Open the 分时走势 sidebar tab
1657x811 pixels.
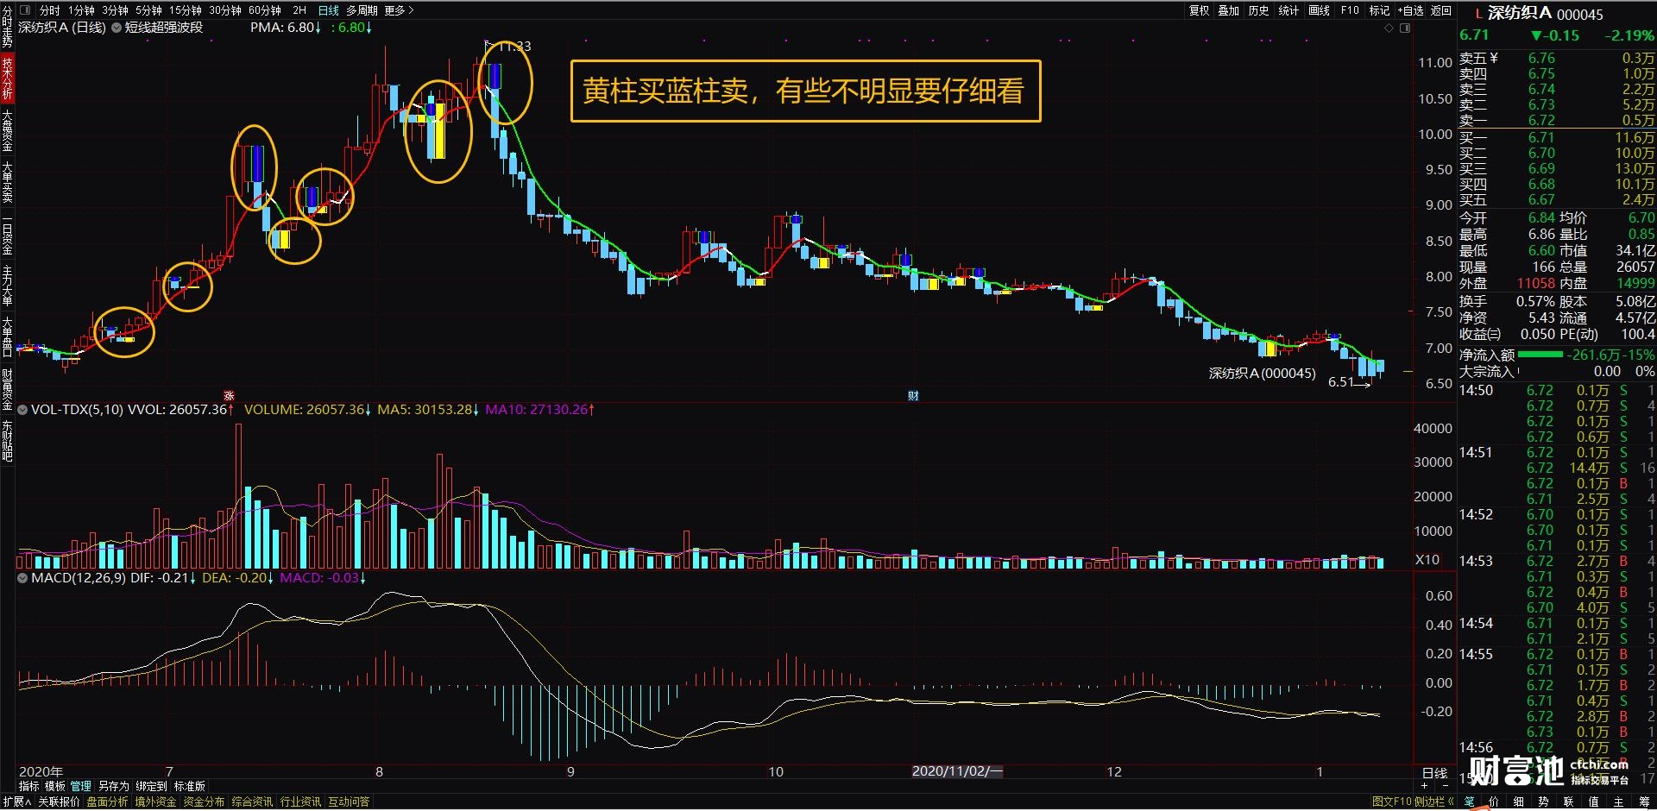point(7,26)
